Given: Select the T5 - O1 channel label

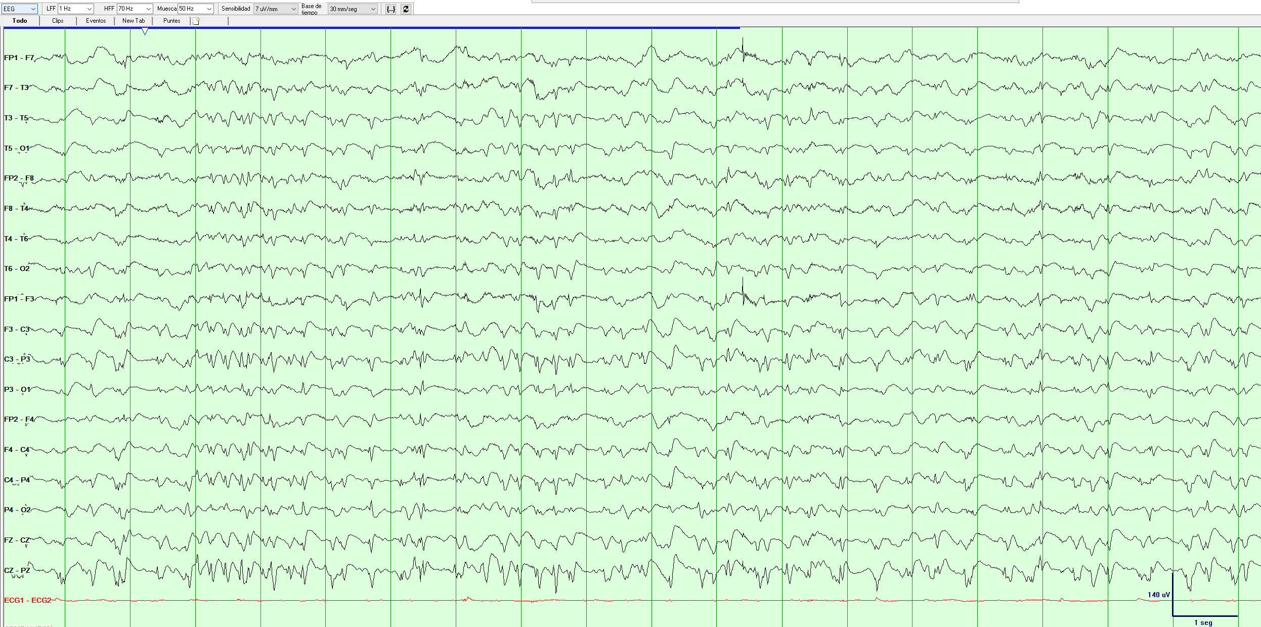Looking at the screenshot, I should [17, 148].
